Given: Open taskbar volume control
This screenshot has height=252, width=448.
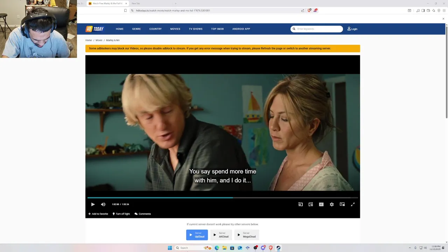Looking at the screenshot, I should (x=426, y=248).
